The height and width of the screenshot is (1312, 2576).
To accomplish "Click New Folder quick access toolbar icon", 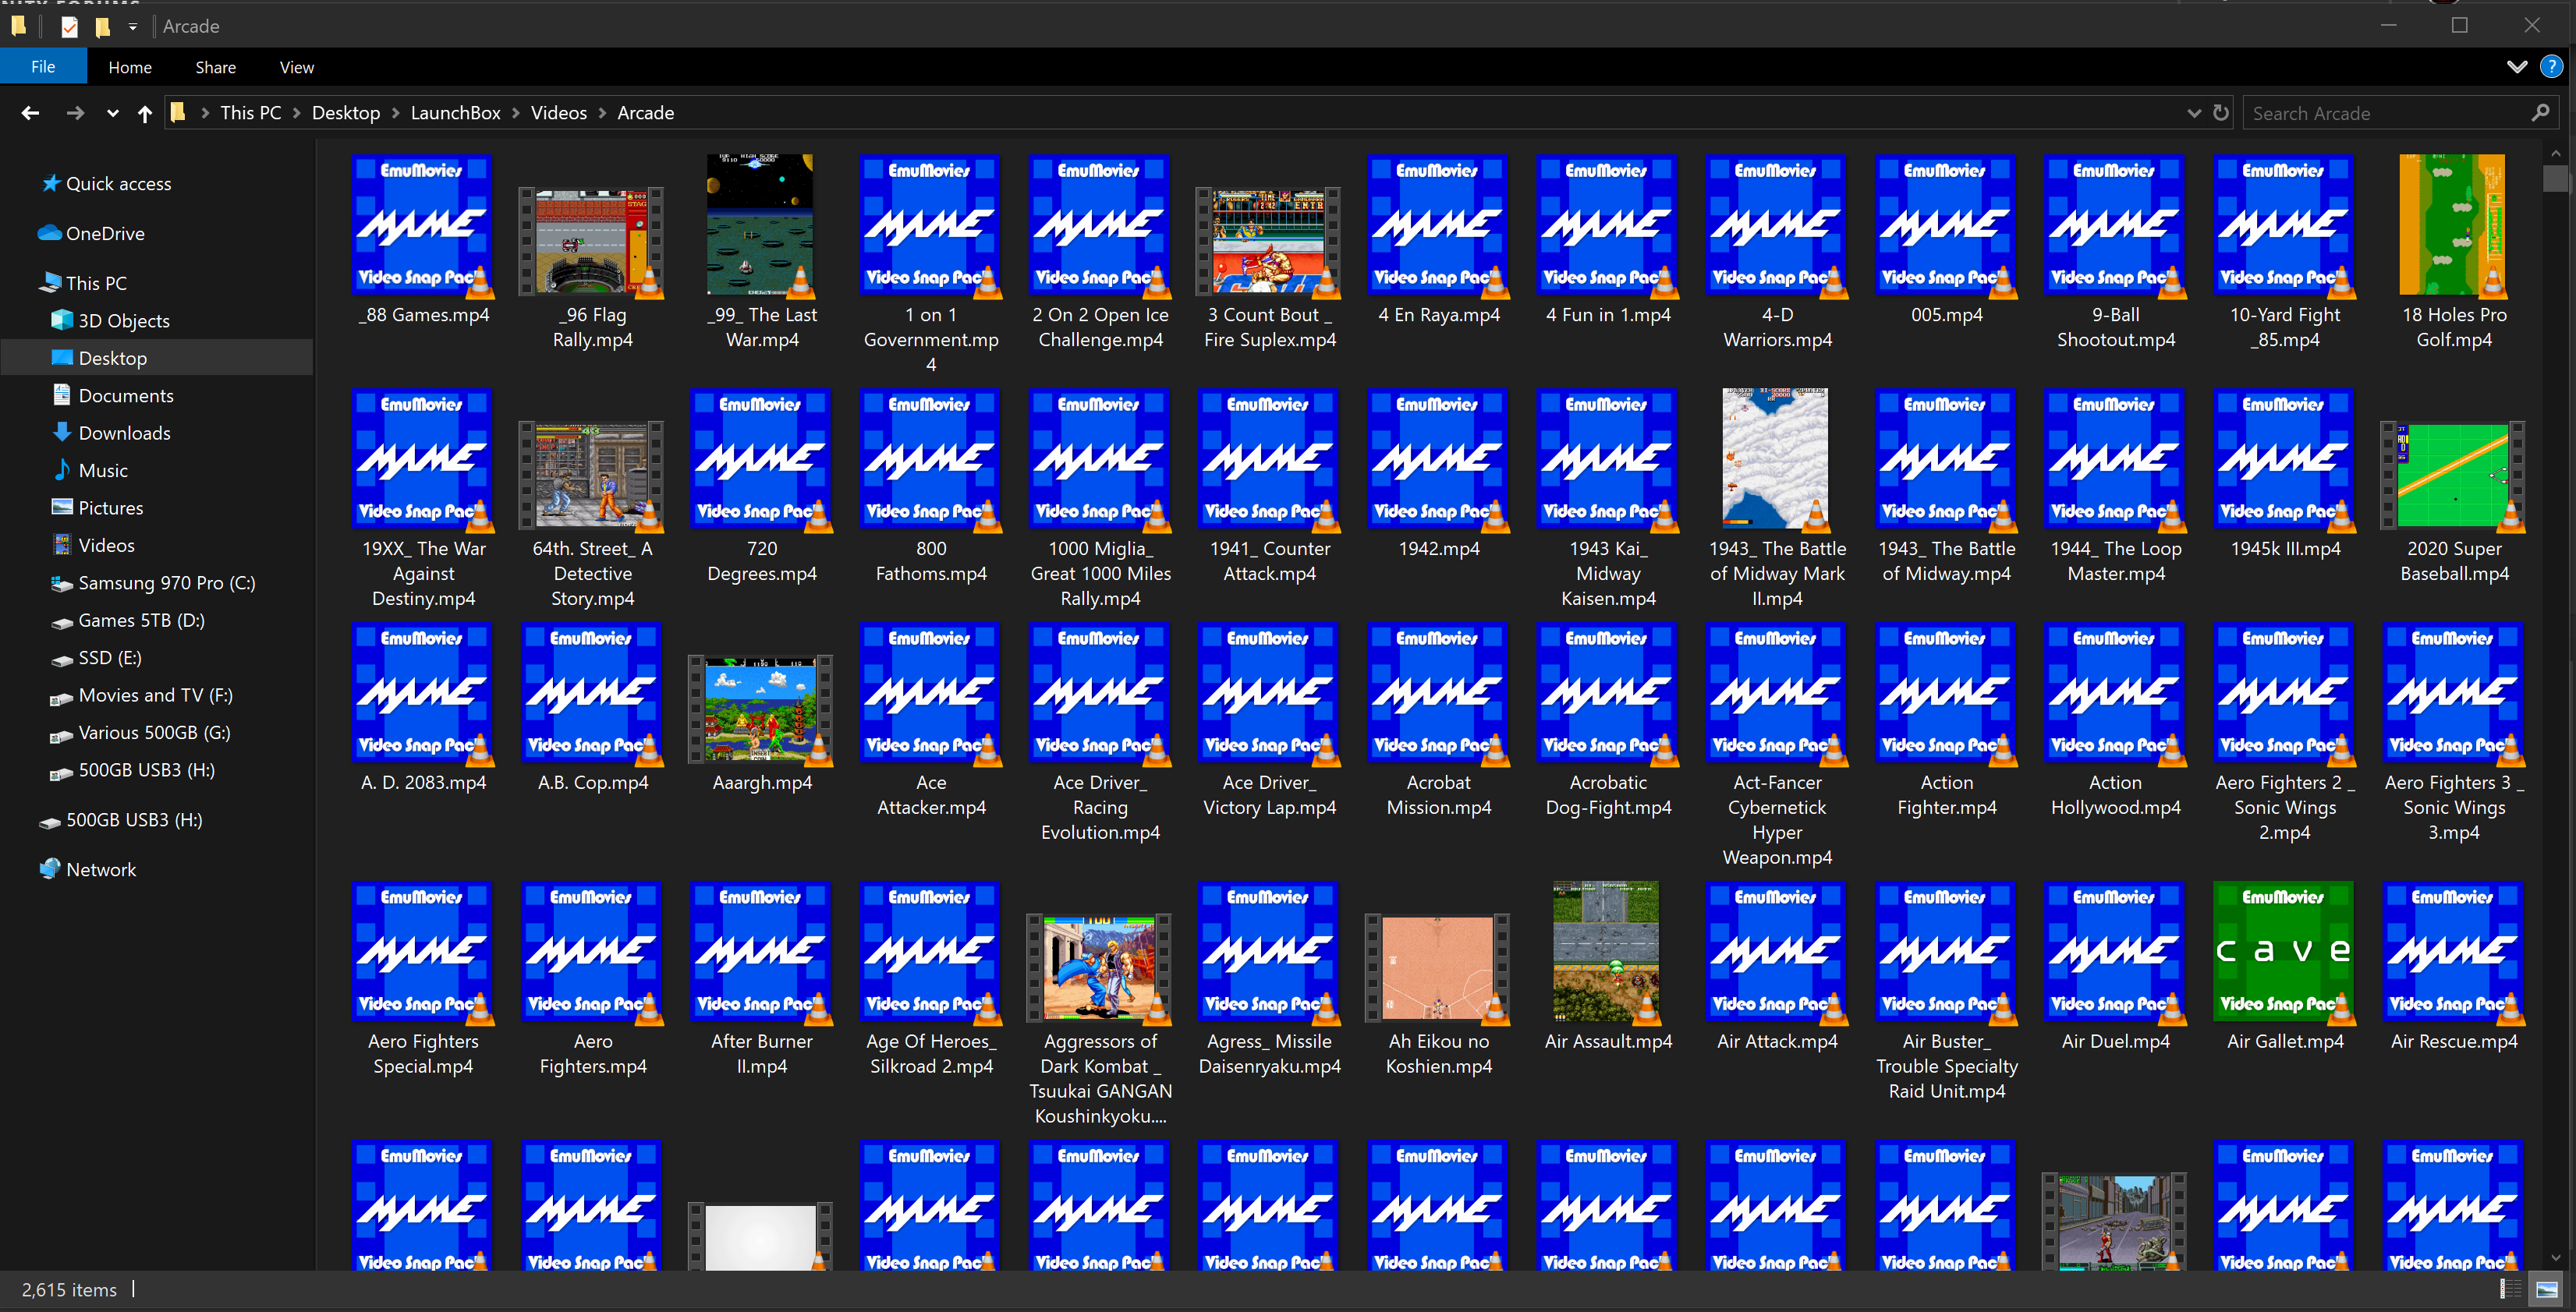I will click(102, 26).
